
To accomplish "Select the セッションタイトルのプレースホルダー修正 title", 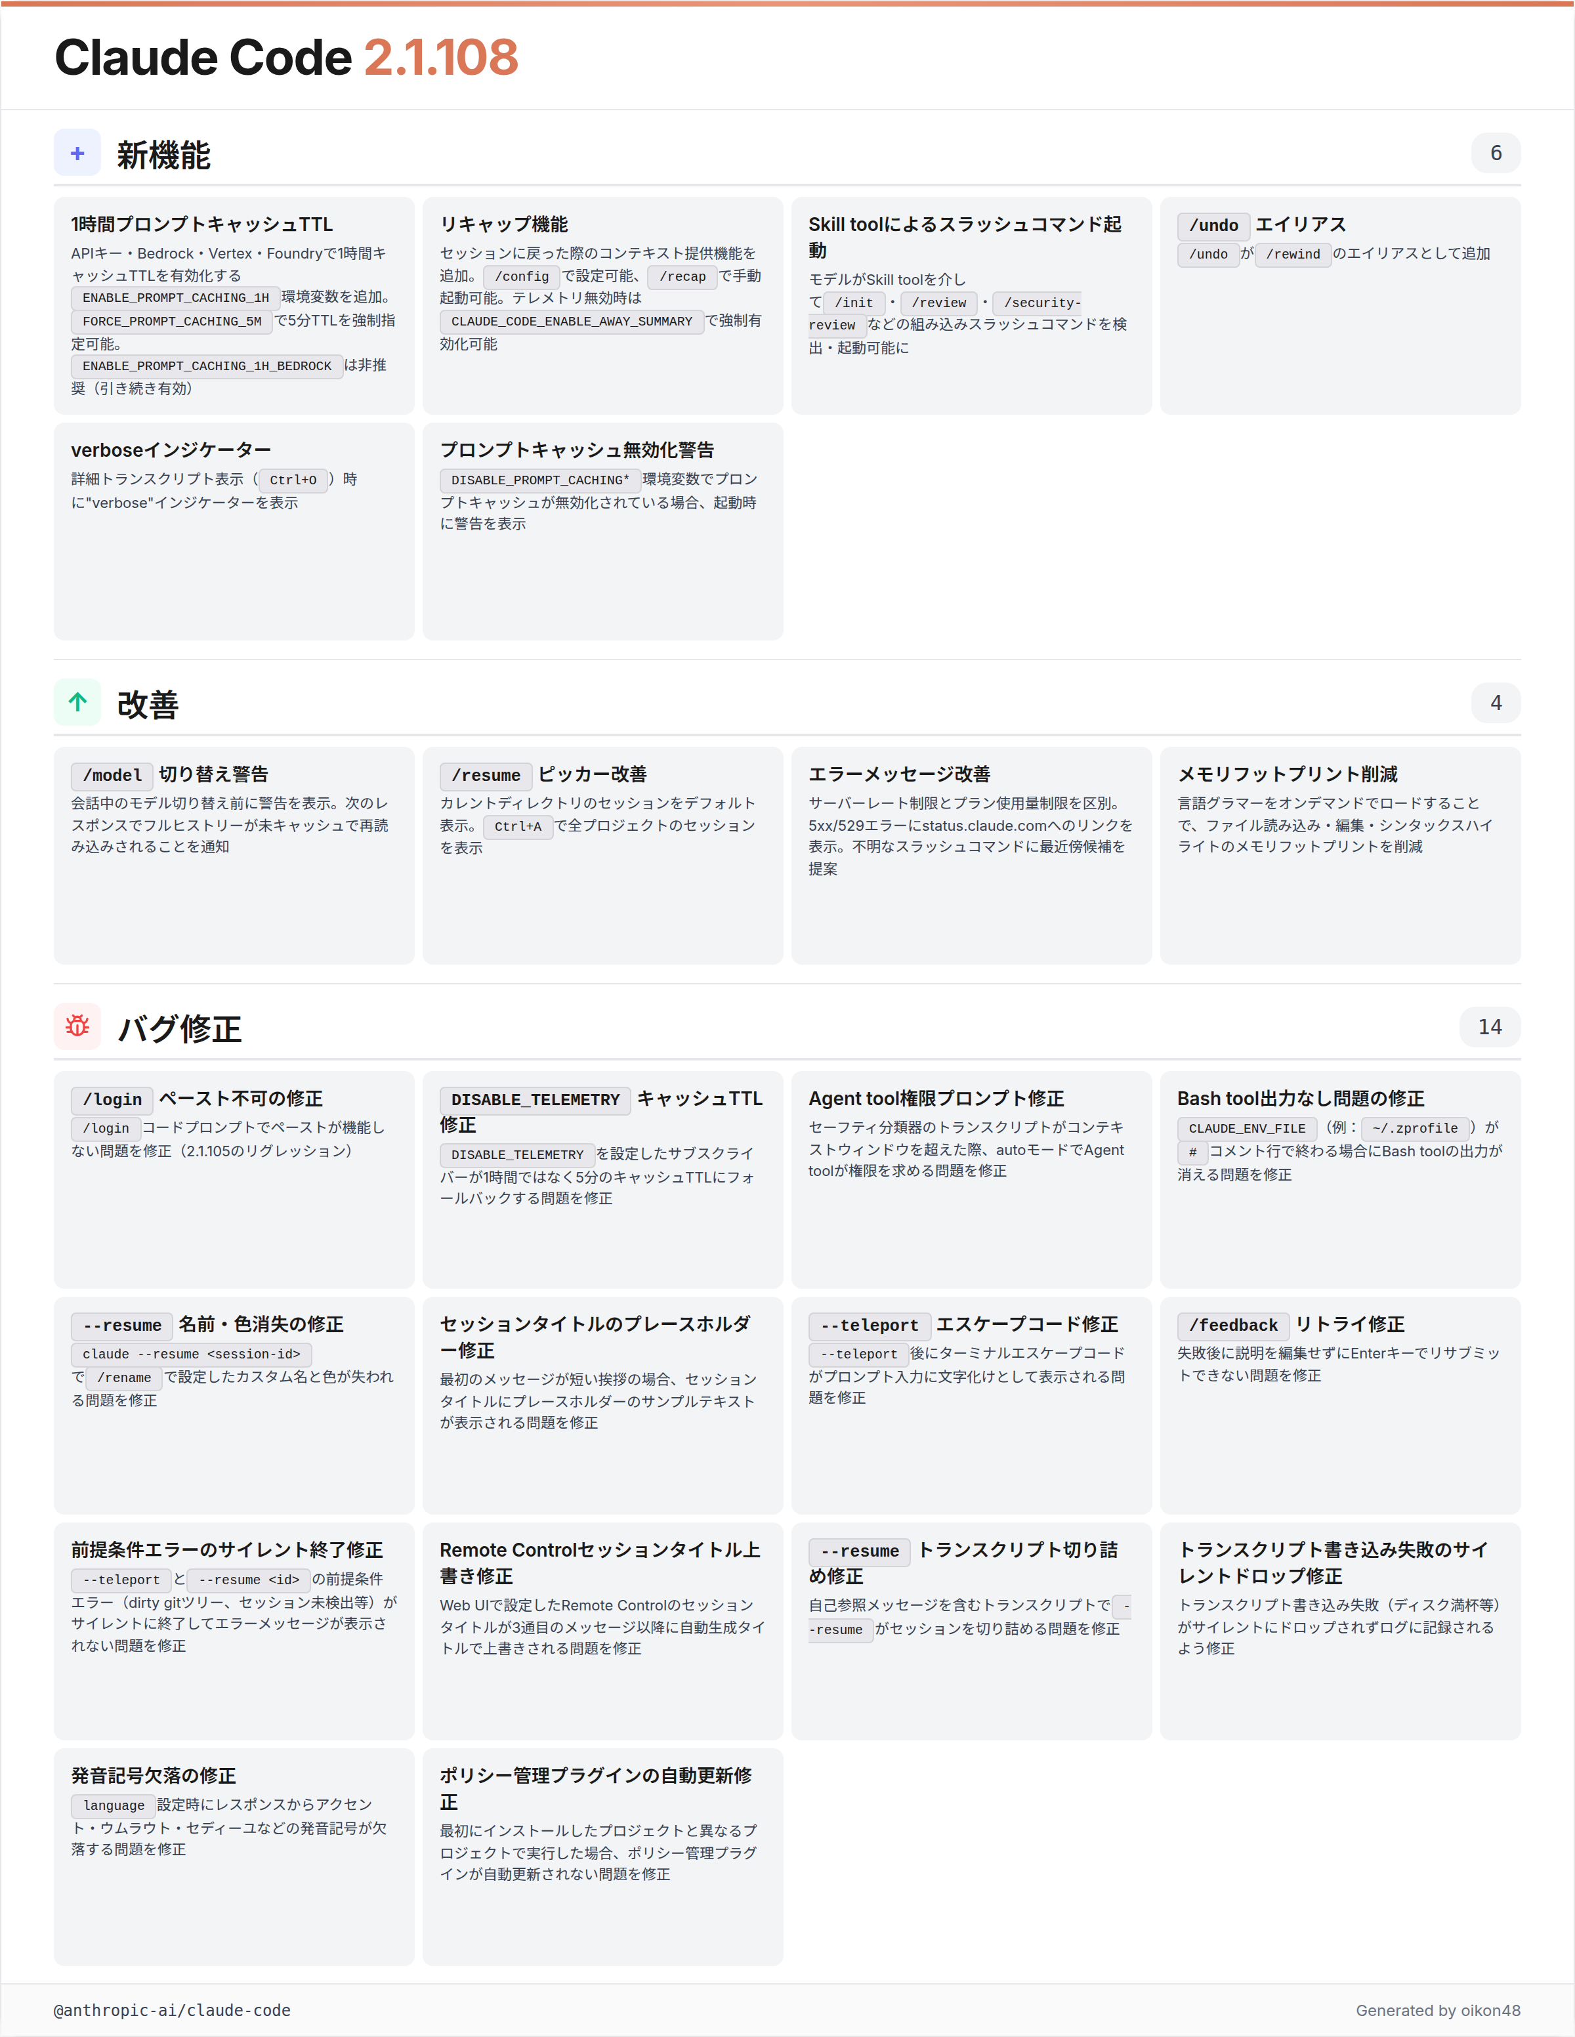I will 595,1338.
